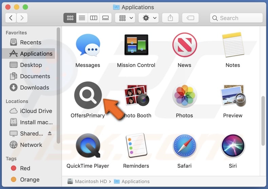Open the Messages app icon
This screenshot has height=189, width=268.
(x=88, y=45)
